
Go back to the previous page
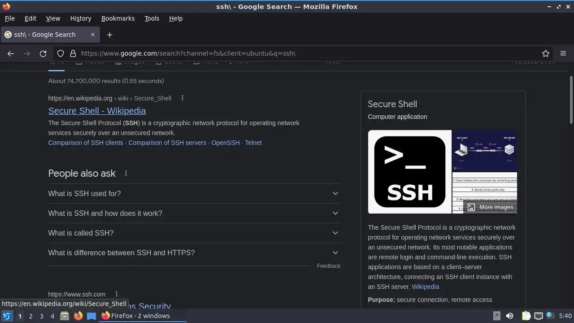11,53
